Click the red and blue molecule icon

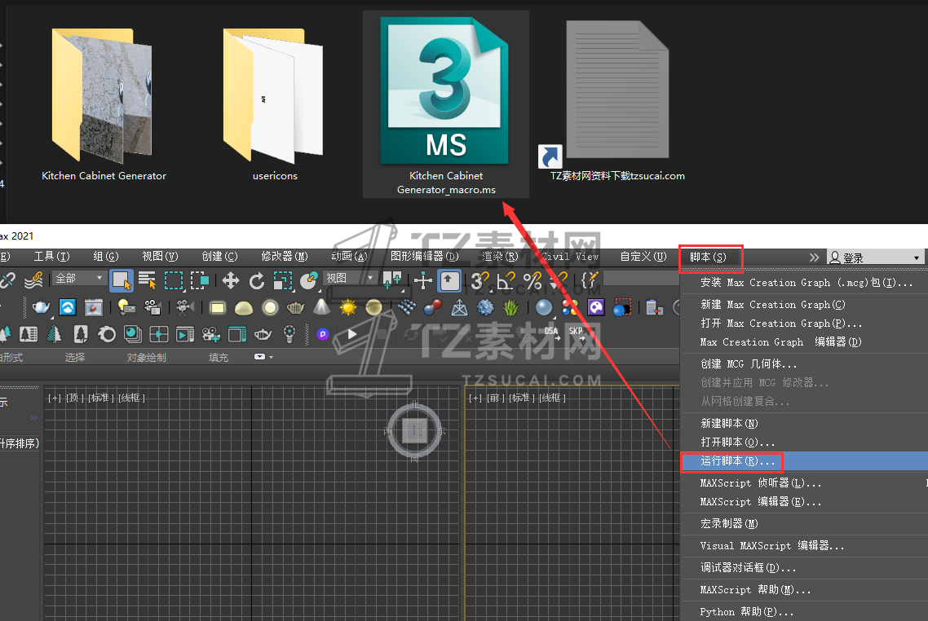[x=433, y=307]
